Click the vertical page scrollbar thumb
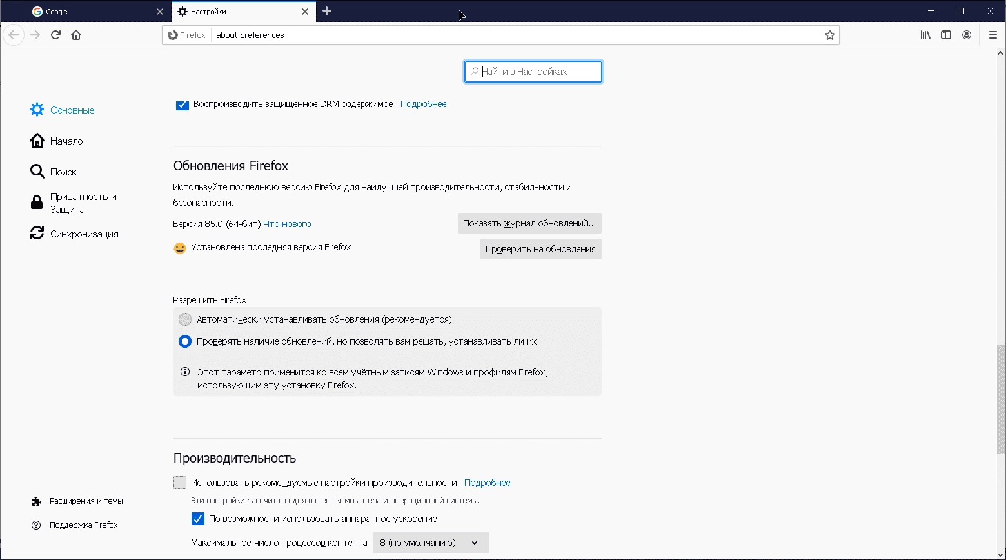Image resolution: width=1006 pixels, height=560 pixels. click(1001, 399)
